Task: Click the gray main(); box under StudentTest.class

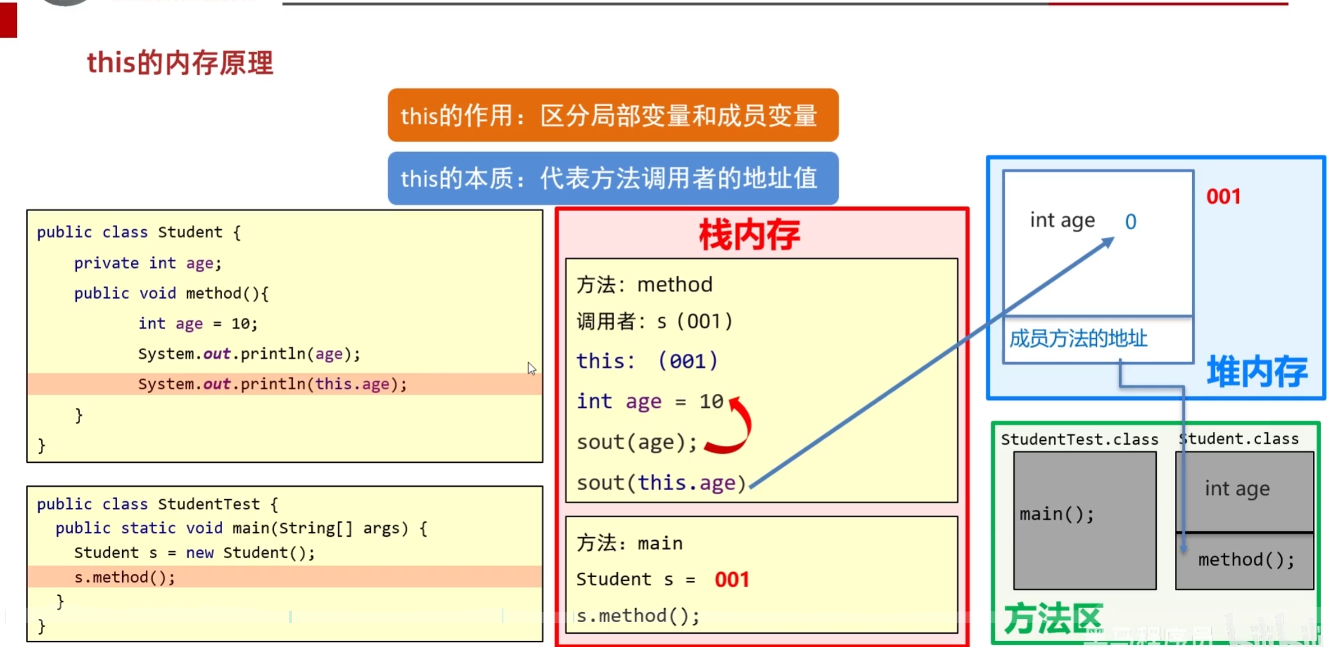Action: (1084, 520)
